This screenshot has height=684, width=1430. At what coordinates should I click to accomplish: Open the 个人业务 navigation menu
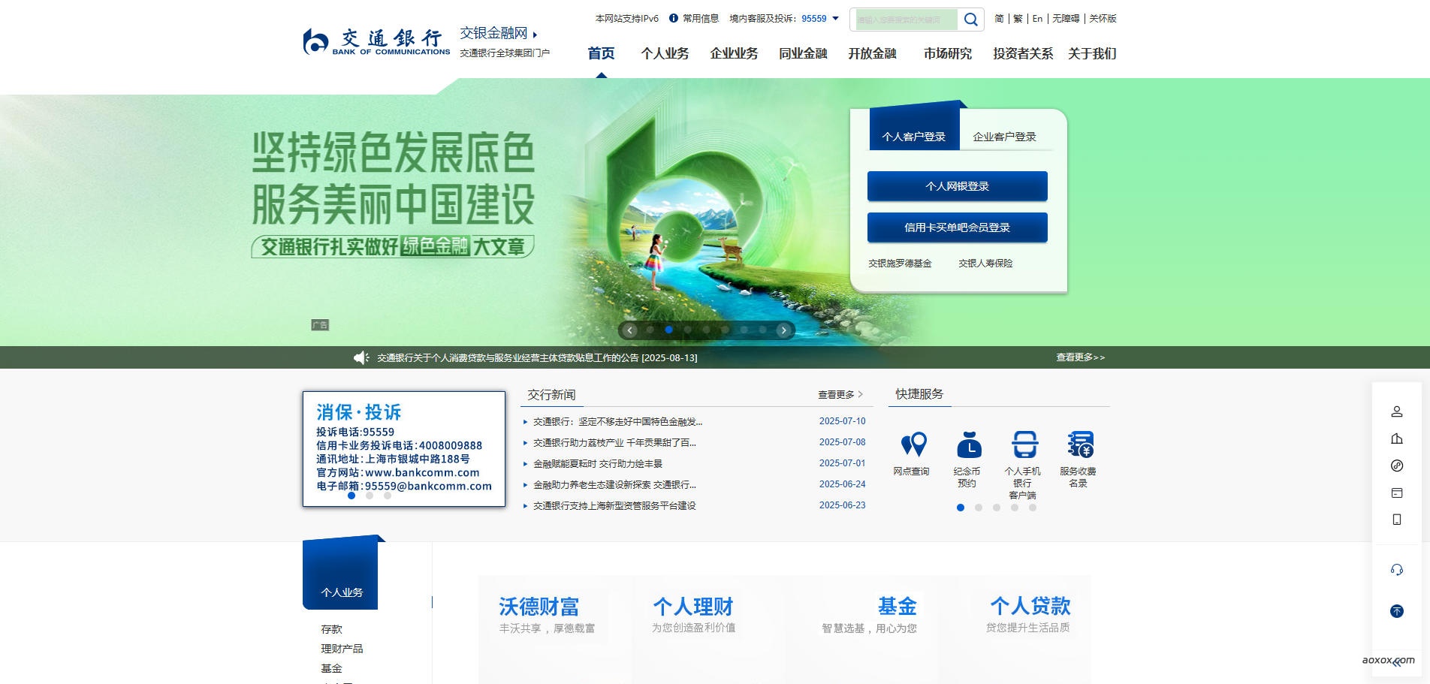[x=665, y=53]
